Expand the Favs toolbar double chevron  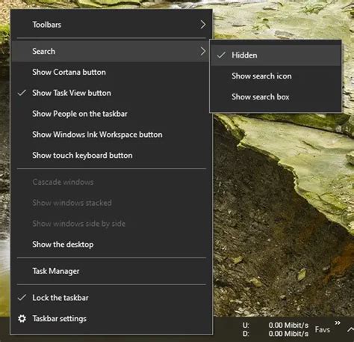coord(338,323)
